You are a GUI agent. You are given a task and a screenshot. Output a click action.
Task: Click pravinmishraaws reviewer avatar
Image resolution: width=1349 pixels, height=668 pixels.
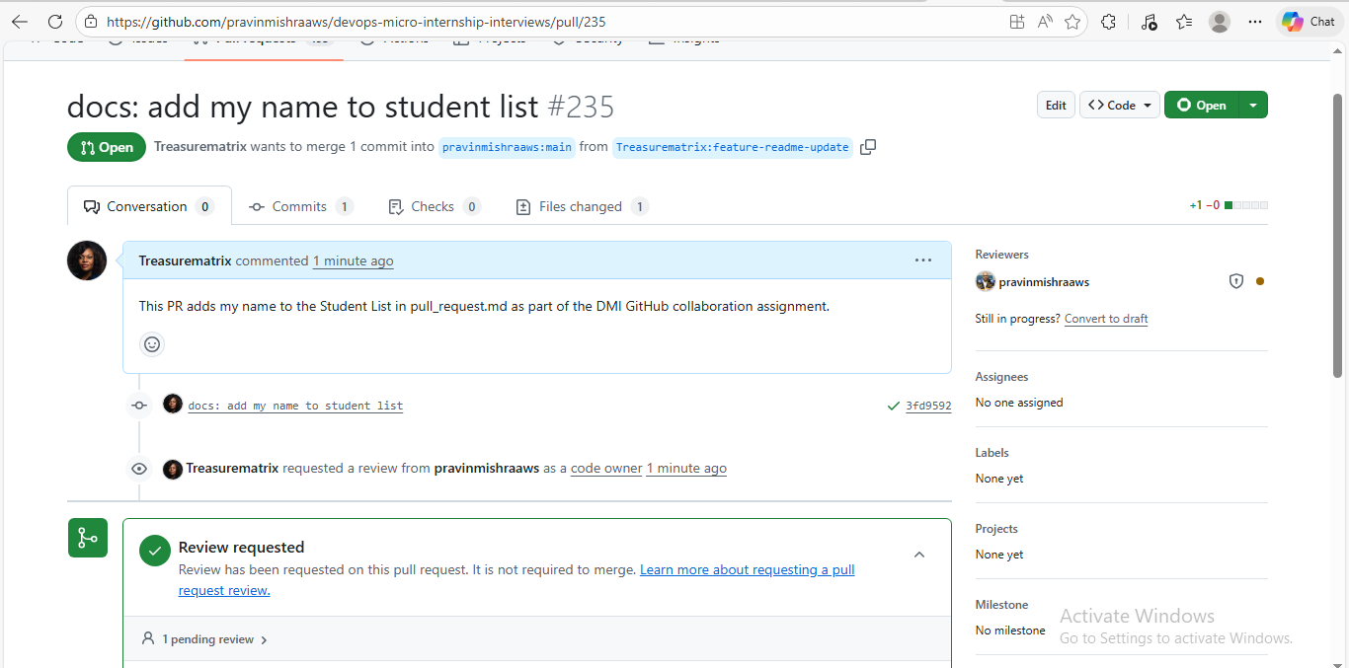coord(985,281)
